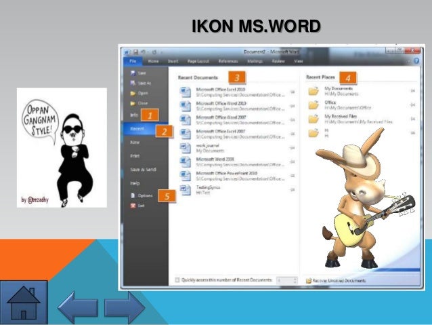The height and width of the screenshot is (325, 432).
Task: Click the 'work journal' document name
Action: [207, 145]
